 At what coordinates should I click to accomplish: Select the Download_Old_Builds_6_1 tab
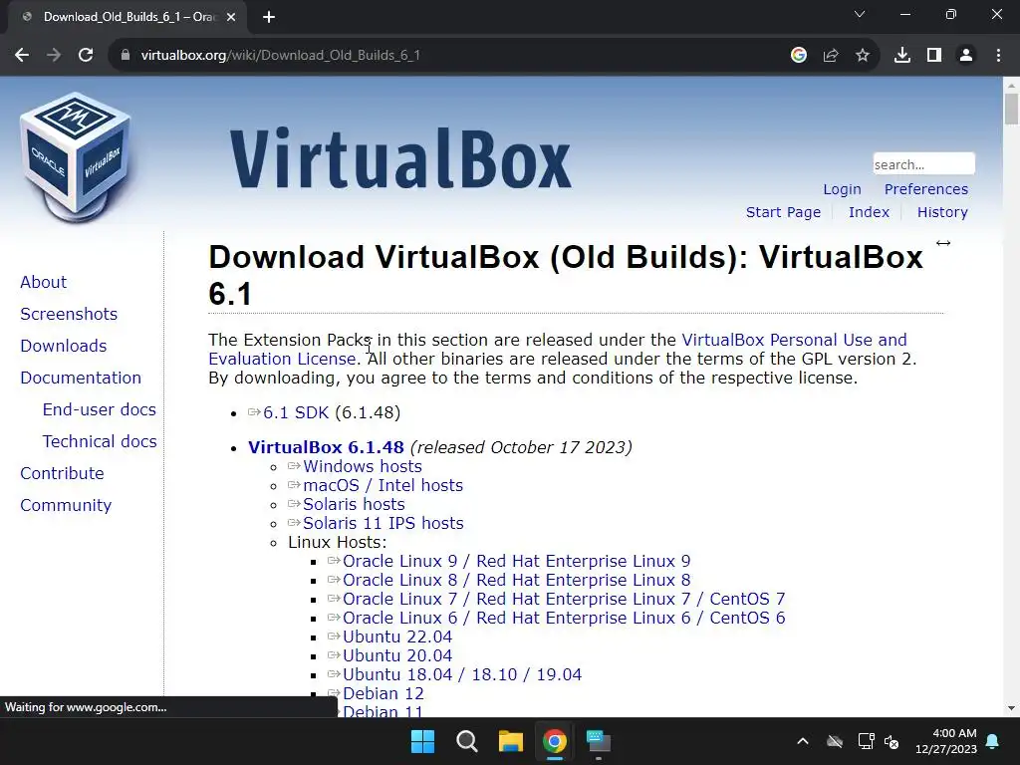pos(127,17)
